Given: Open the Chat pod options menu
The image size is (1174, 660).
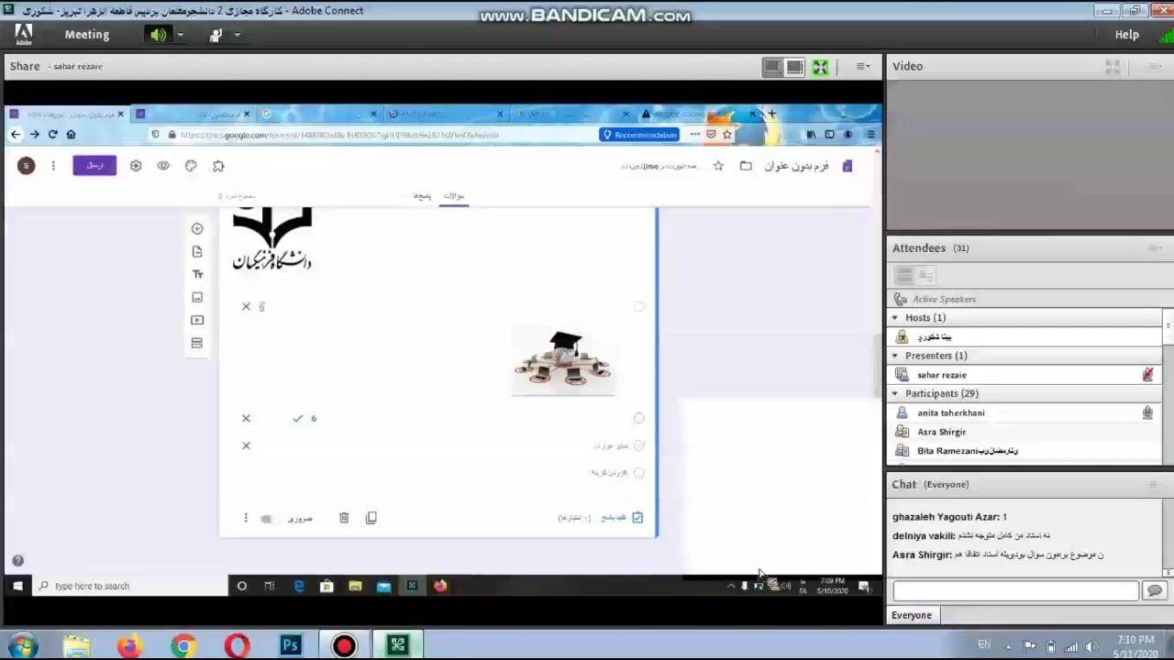Looking at the screenshot, I should 1153,485.
